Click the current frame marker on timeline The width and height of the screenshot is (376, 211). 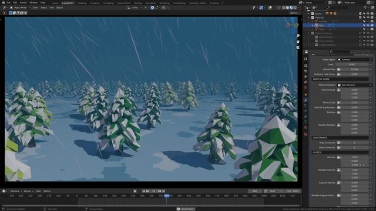coord(167,196)
